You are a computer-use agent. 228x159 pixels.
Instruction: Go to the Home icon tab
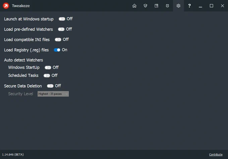tap(134, 6)
